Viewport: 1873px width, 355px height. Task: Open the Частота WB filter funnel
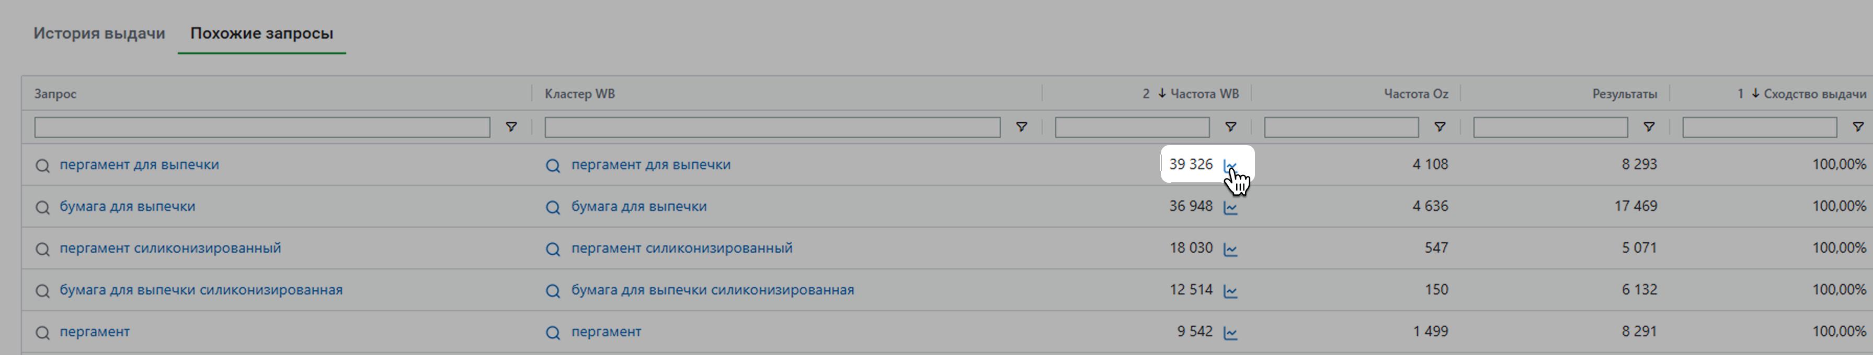point(1230,127)
